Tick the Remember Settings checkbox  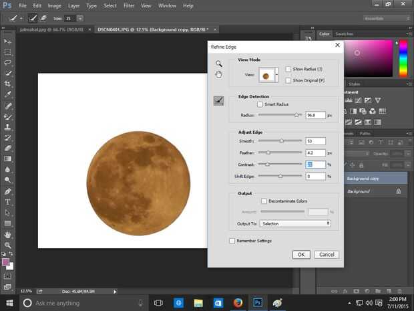click(x=232, y=241)
